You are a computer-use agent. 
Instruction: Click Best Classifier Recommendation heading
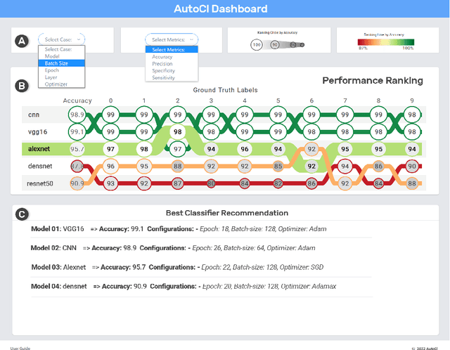tap(227, 213)
